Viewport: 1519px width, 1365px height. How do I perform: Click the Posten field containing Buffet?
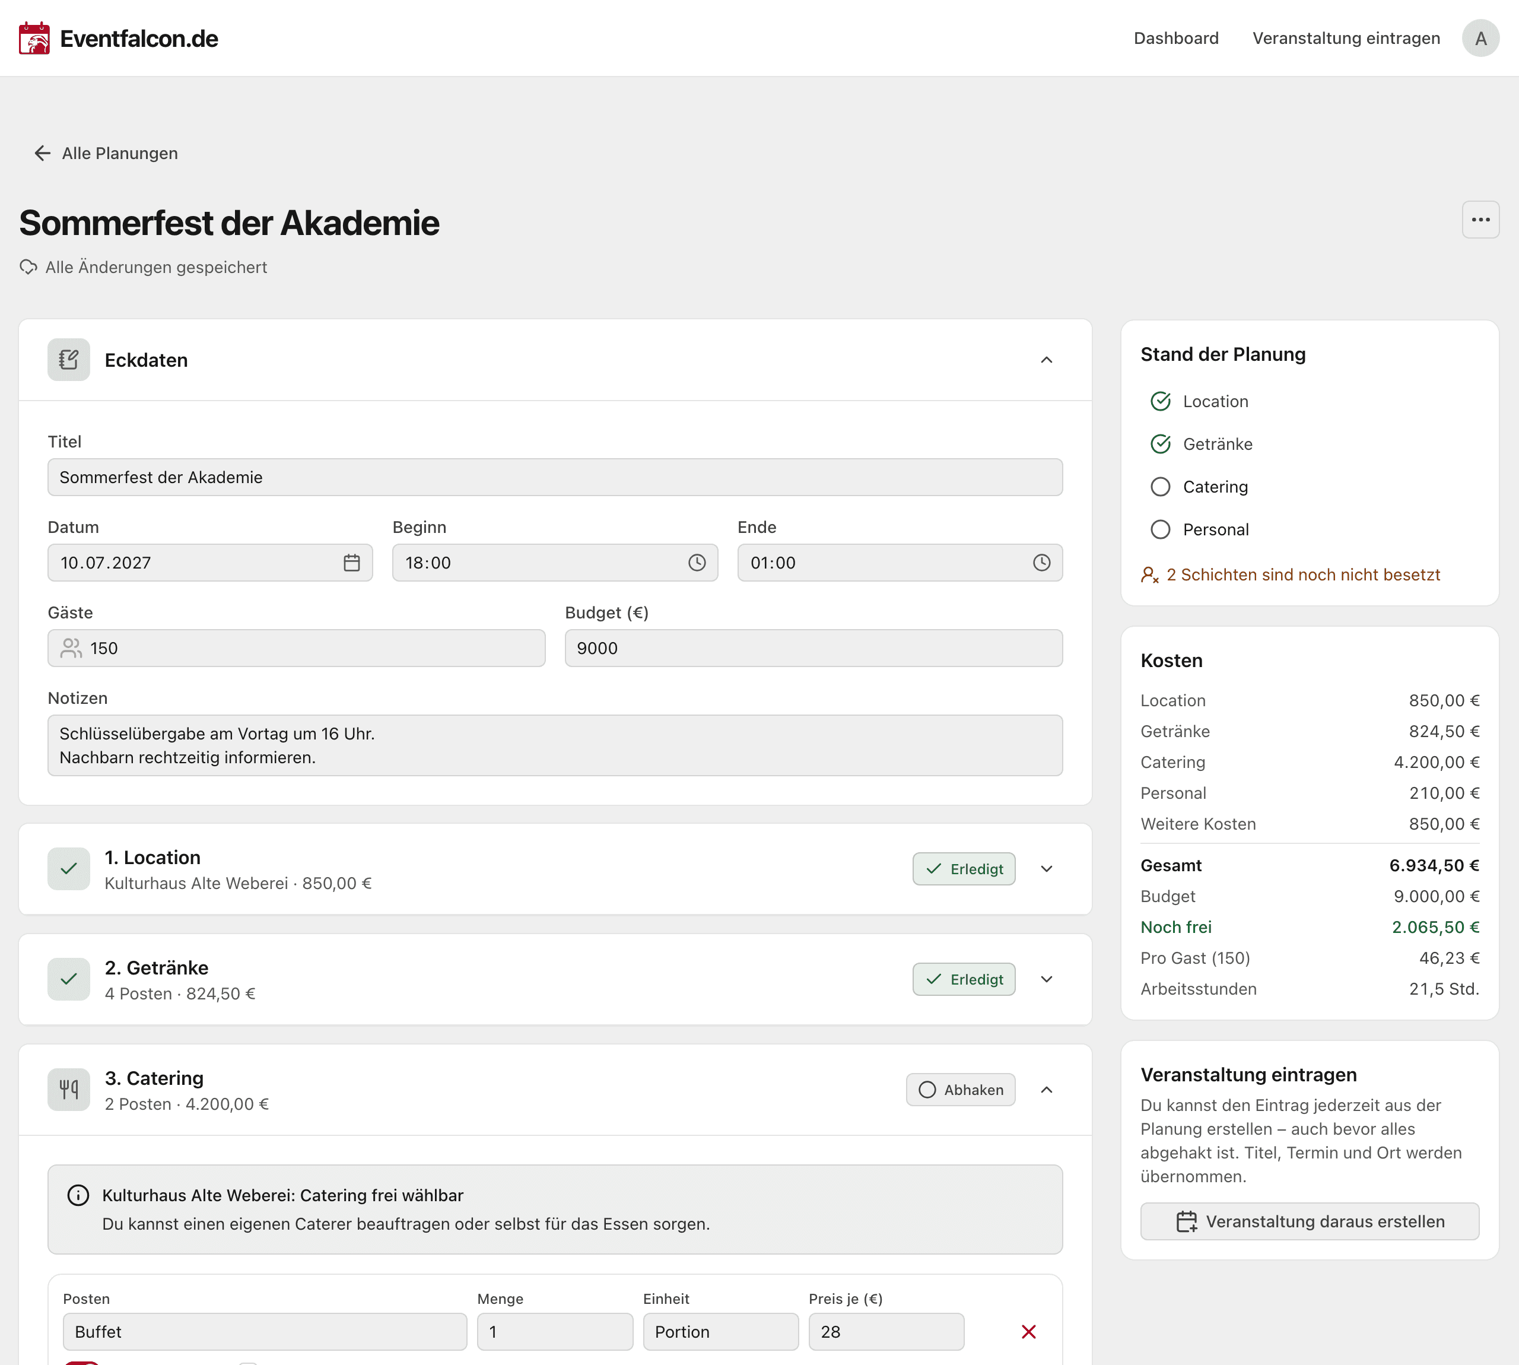coord(265,1331)
